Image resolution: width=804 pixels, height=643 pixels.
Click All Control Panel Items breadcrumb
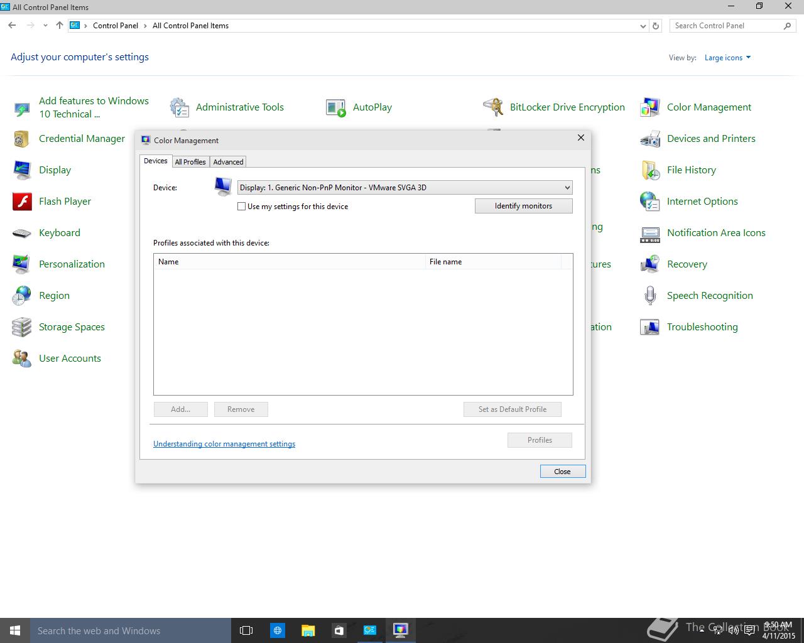(x=190, y=26)
